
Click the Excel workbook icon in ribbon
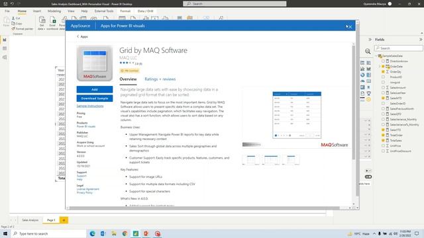52,20
